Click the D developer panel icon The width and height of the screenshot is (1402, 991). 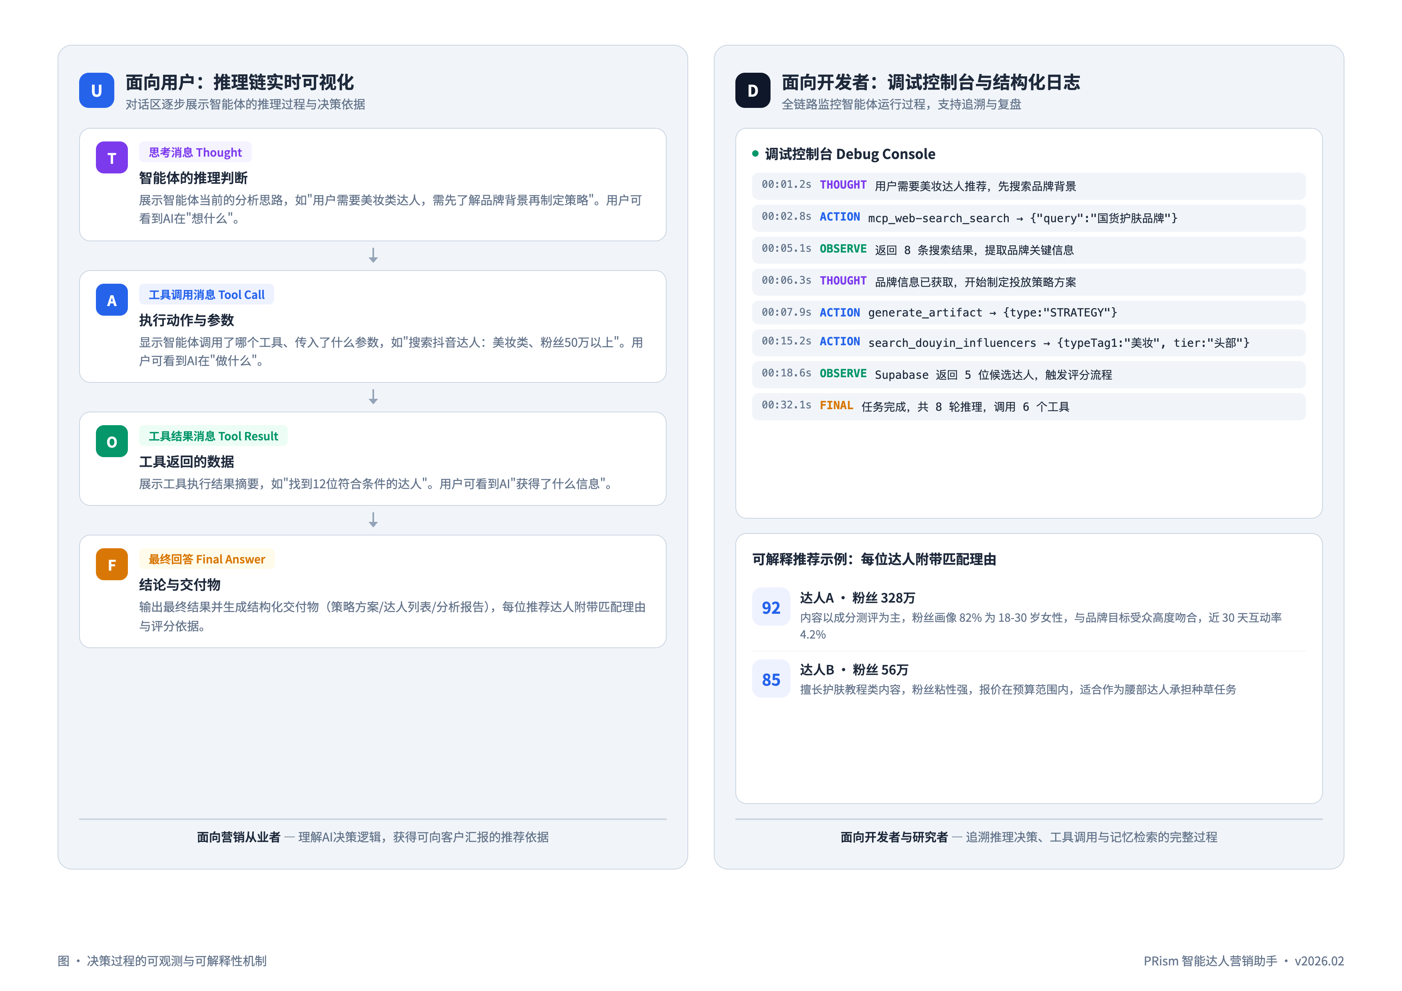coord(752,90)
